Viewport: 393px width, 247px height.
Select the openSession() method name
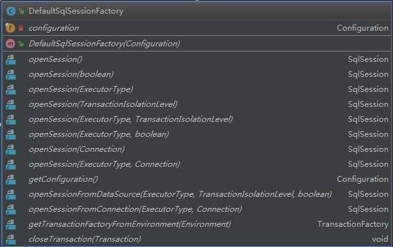click(55, 59)
